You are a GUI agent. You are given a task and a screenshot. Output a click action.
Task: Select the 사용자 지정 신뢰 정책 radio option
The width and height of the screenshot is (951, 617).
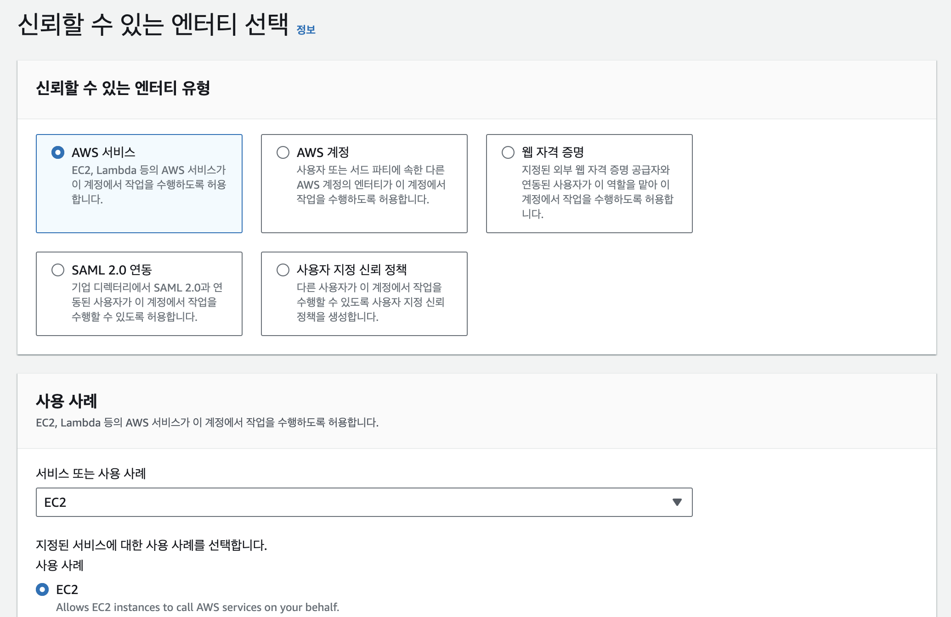(283, 270)
